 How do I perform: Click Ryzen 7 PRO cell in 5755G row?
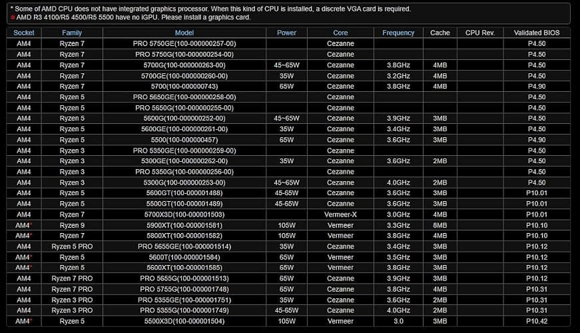[x=72, y=289]
